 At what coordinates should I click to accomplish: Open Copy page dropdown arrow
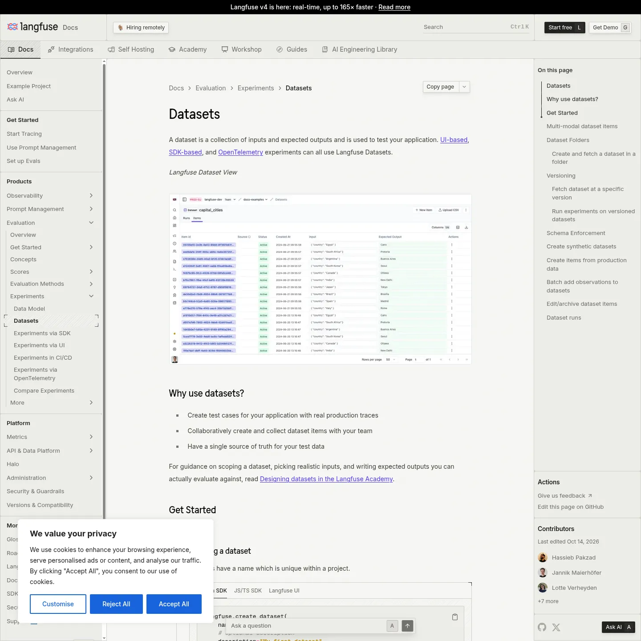(x=464, y=87)
